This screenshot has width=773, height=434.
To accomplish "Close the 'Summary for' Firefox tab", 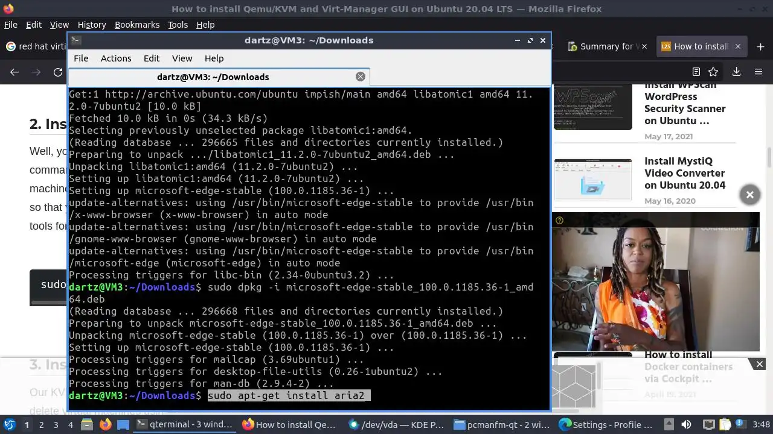I will tap(644, 46).
